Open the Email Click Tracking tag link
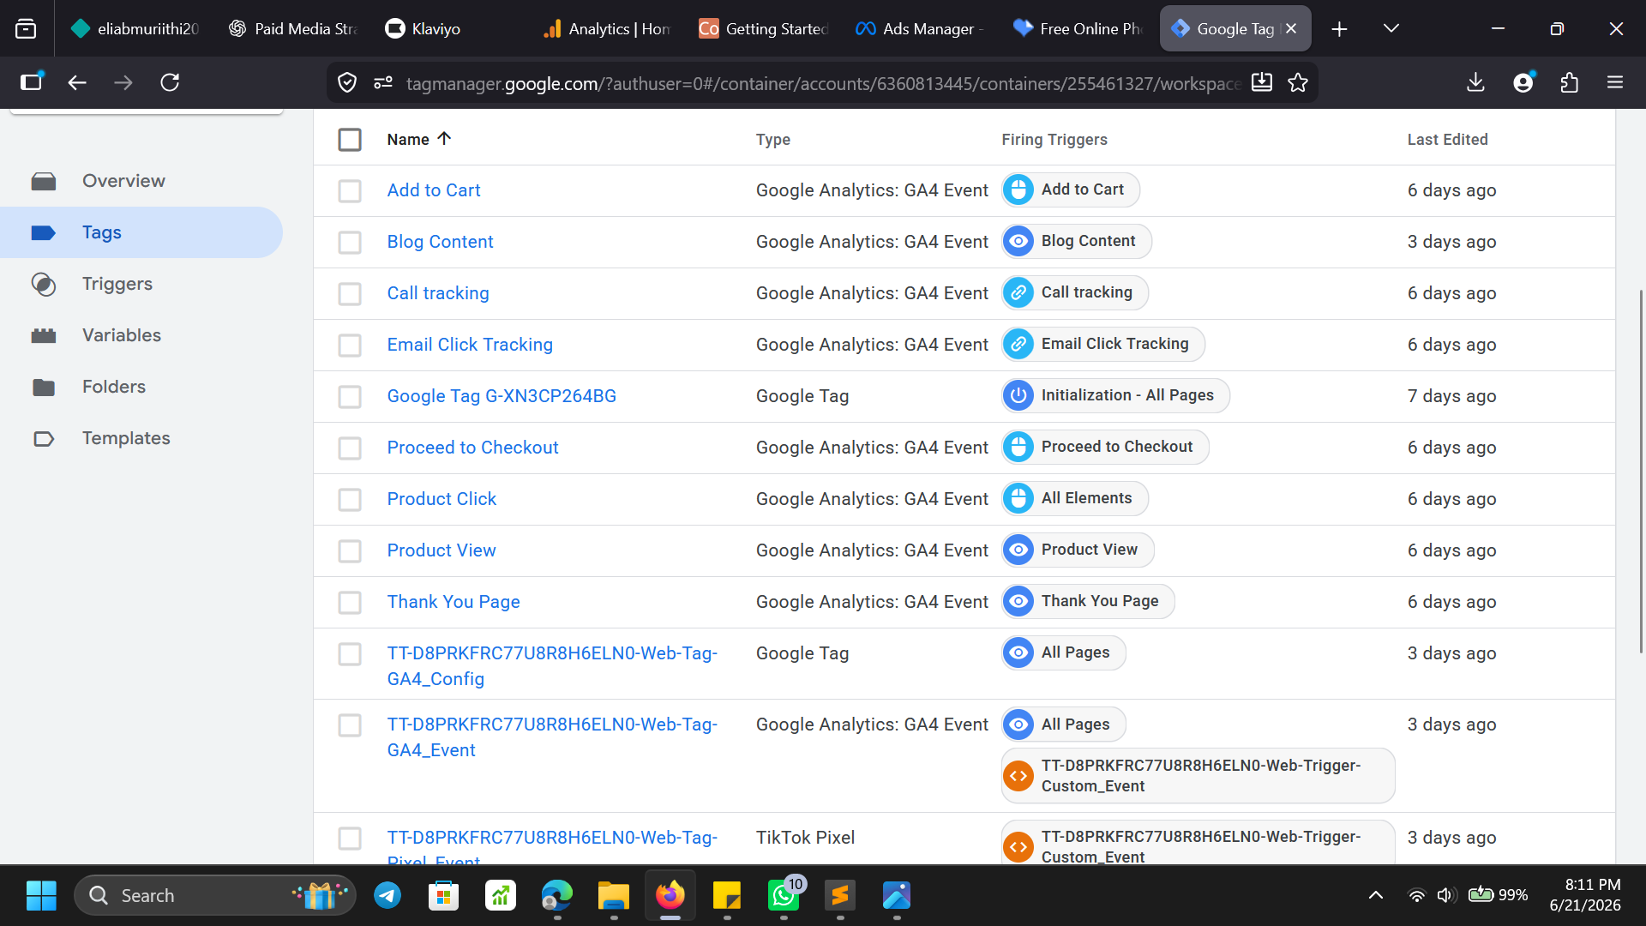Screen dimensions: 1646x926 [470, 345]
